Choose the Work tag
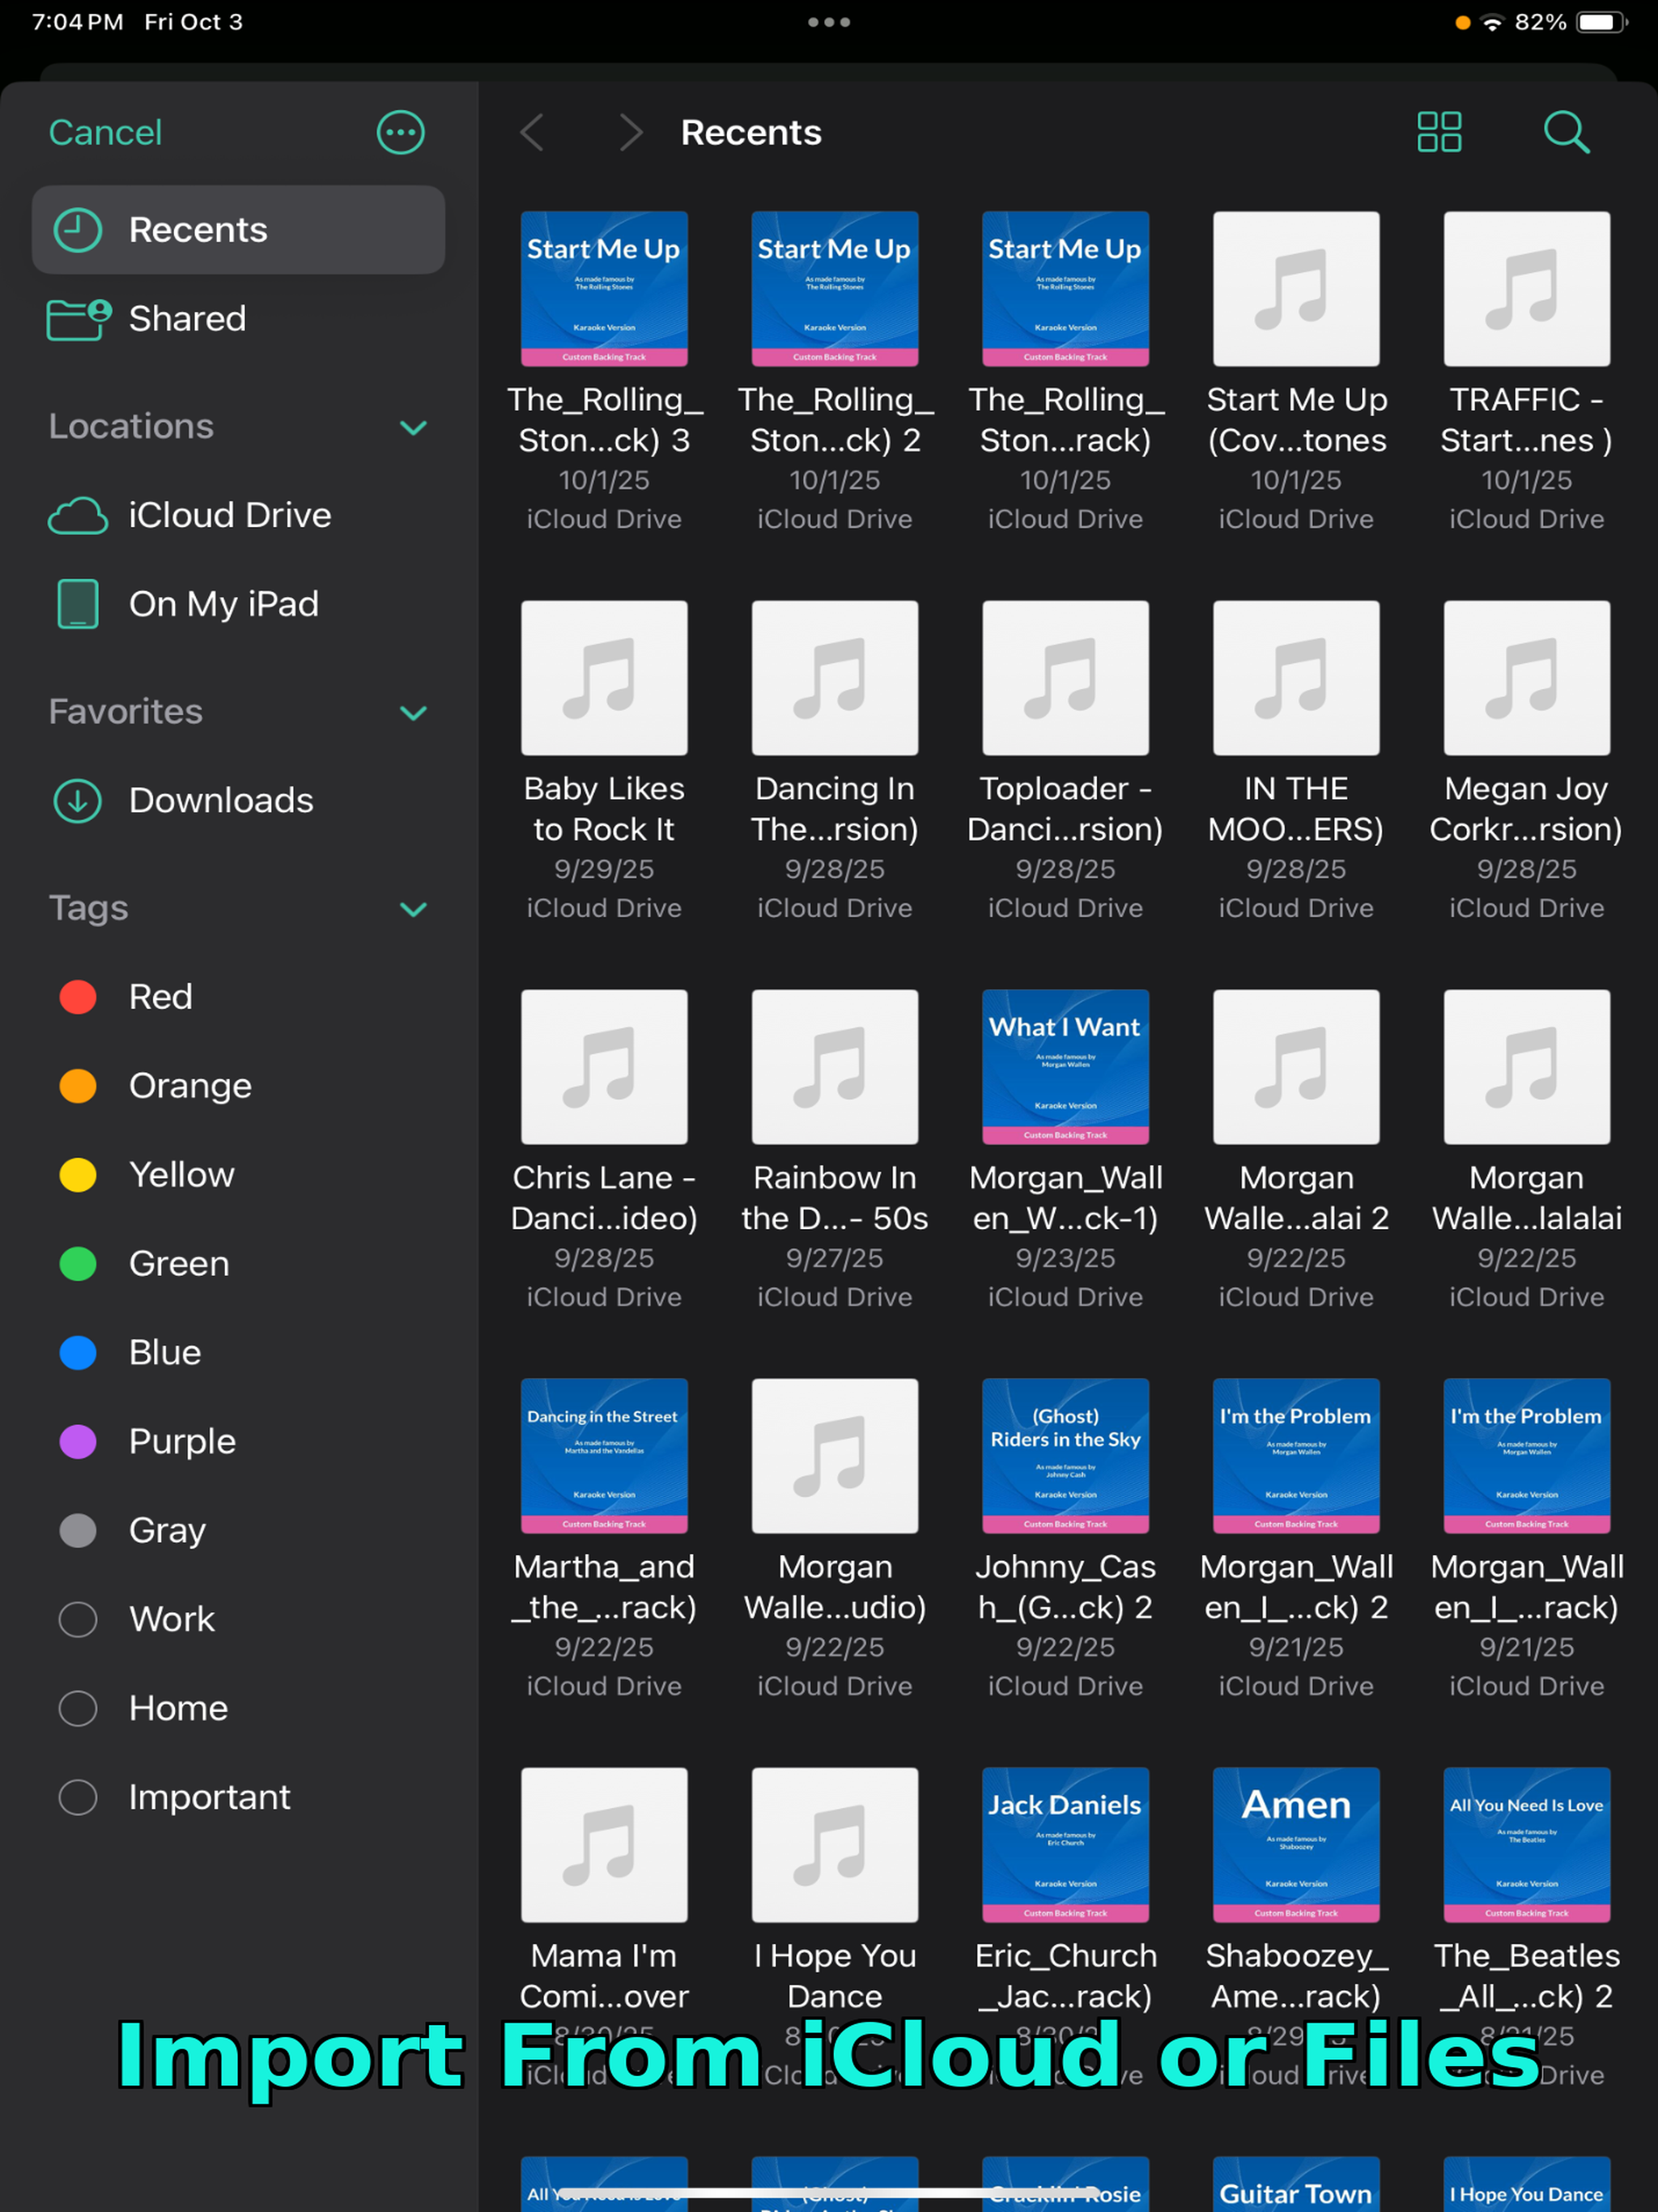 [x=238, y=1620]
